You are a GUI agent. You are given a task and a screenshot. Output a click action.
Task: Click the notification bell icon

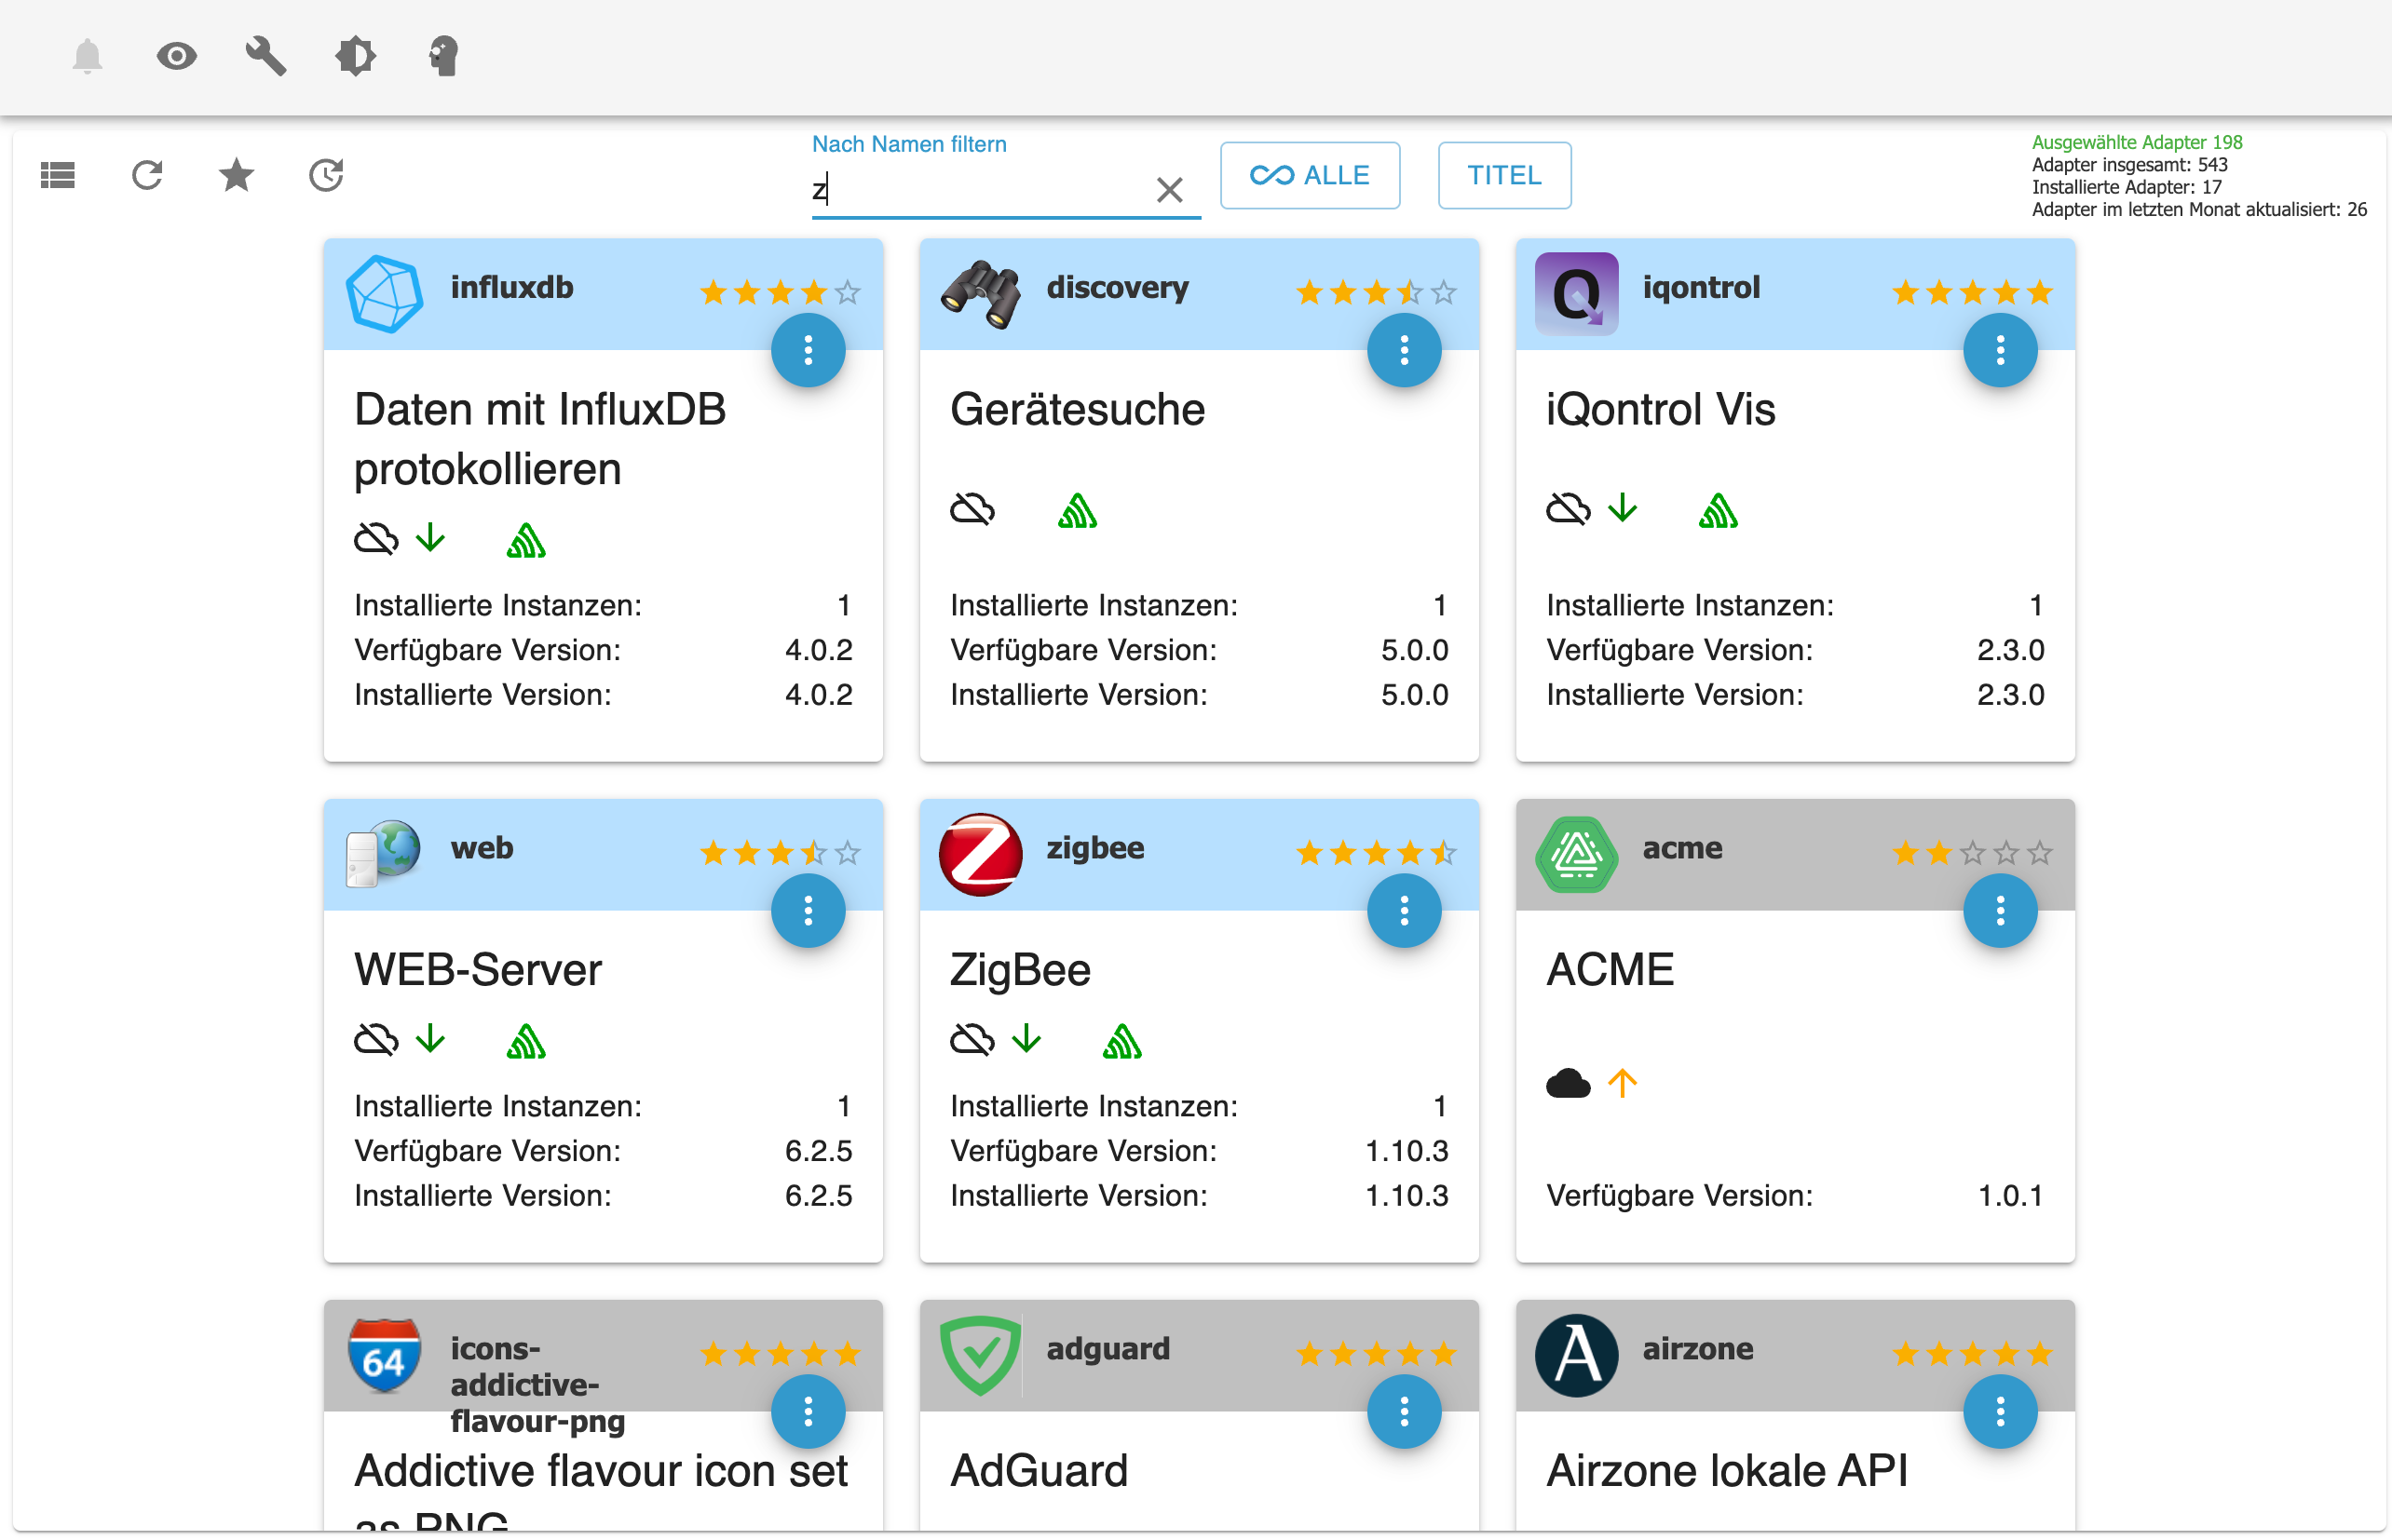[88, 56]
